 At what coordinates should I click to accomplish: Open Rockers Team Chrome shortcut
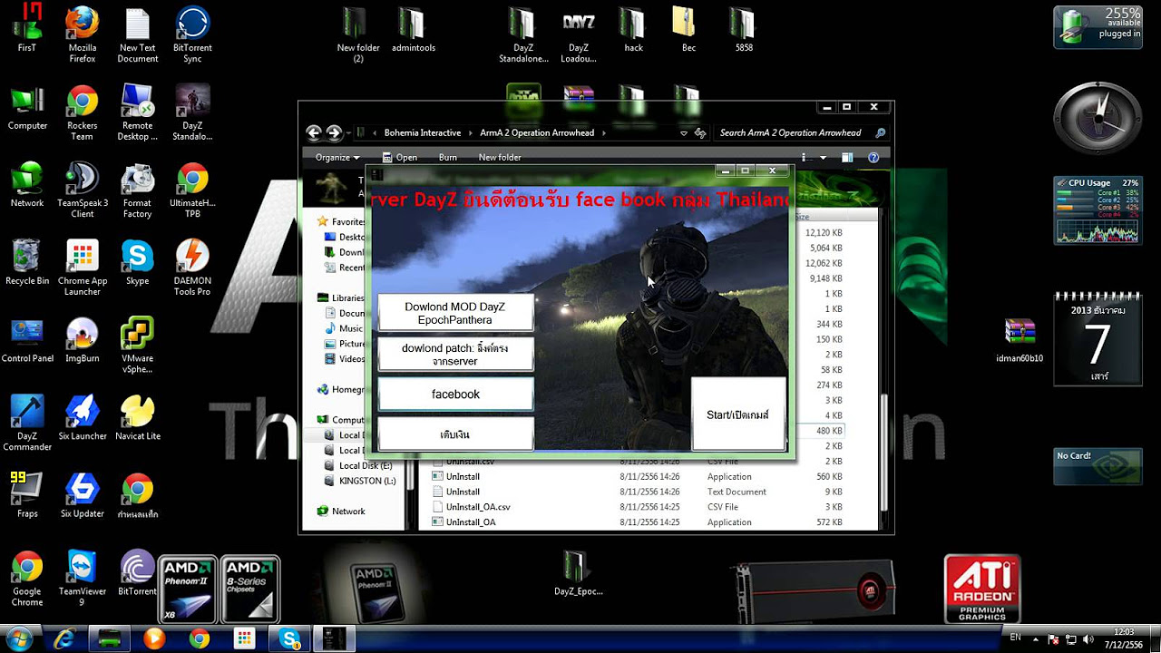[82, 112]
